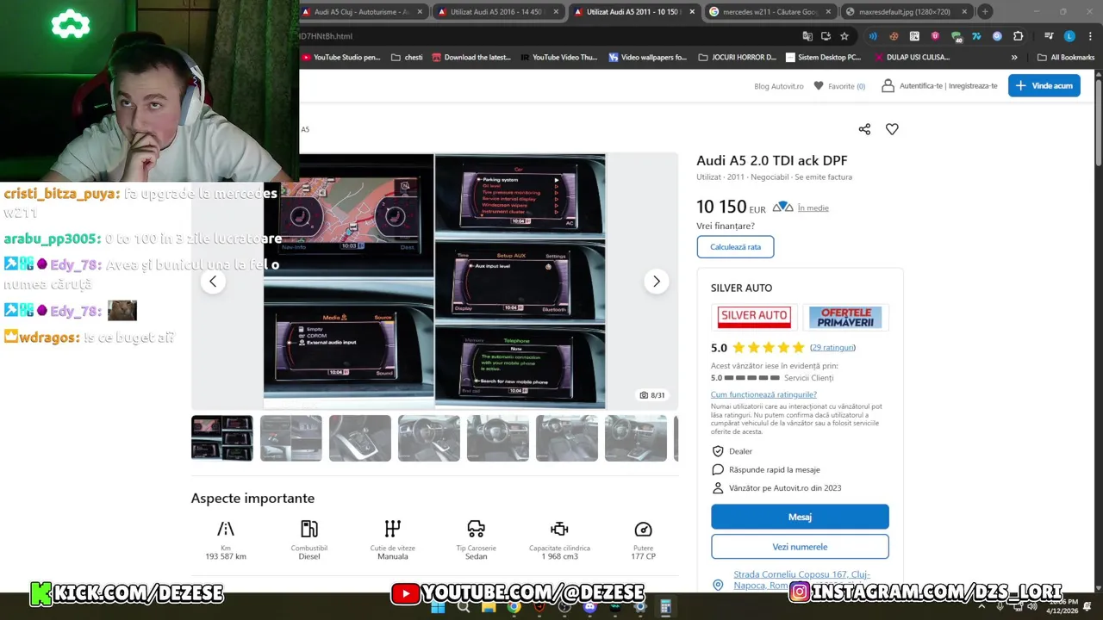The image size is (1103, 620).
Task: Close the maxresdefault.jpg tab
Action: pyautogui.click(x=964, y=12)
